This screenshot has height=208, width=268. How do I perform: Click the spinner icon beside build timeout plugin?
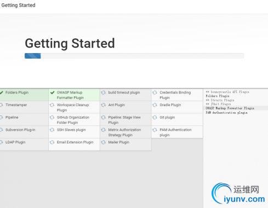point(104,93)
